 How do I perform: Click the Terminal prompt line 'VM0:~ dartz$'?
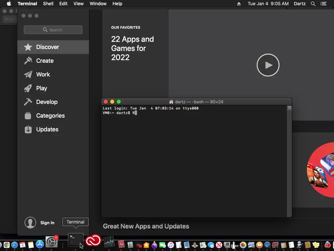[x=116, y=113]
